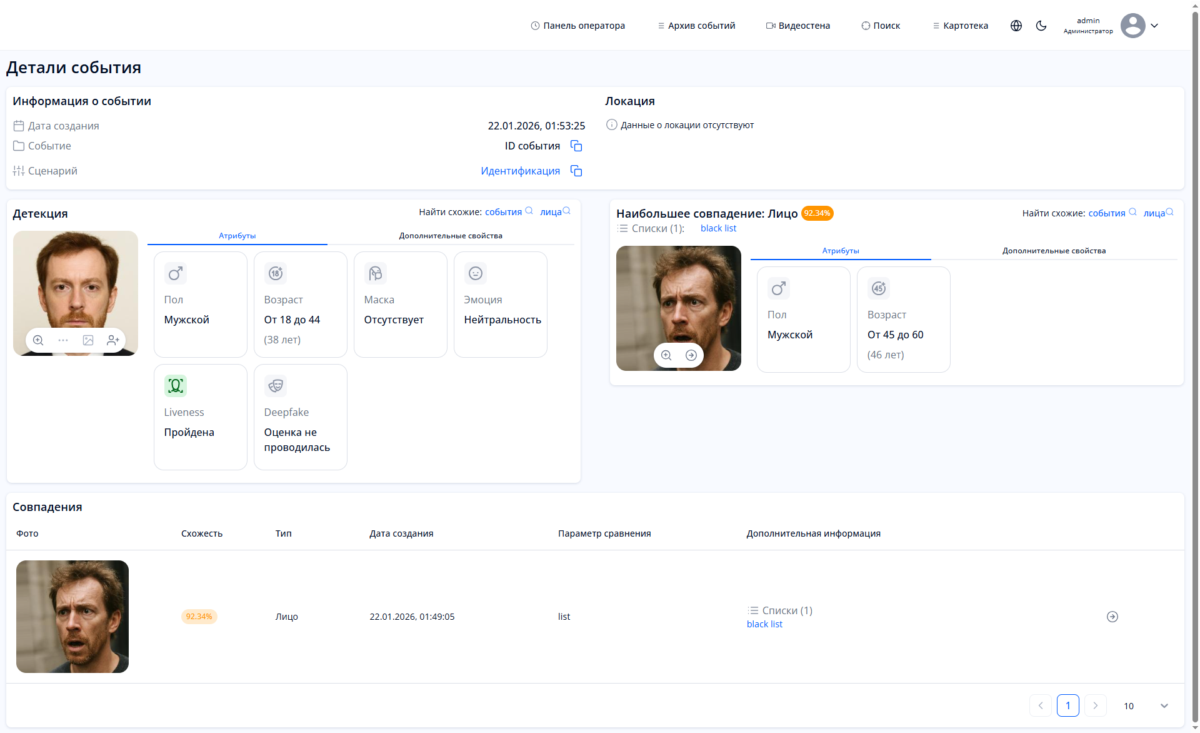Click the match face thumbnail in table

[72, 617]
